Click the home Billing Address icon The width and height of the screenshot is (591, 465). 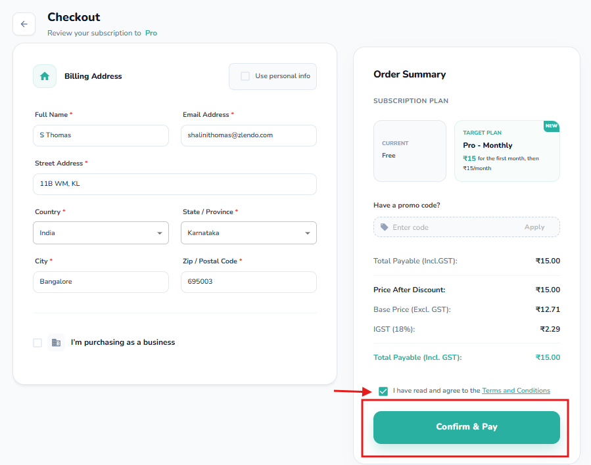[45, 76]
